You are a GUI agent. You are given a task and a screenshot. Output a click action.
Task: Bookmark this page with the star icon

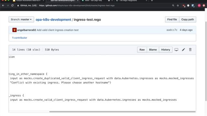pyautogui.click(x=178, y=5)
